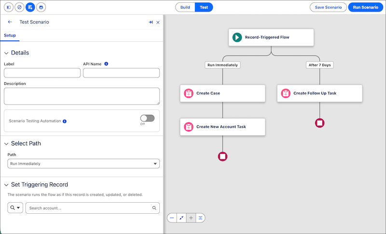Switch to the Test mode
Screen dimensions: 386x234
tap(204, 7)
